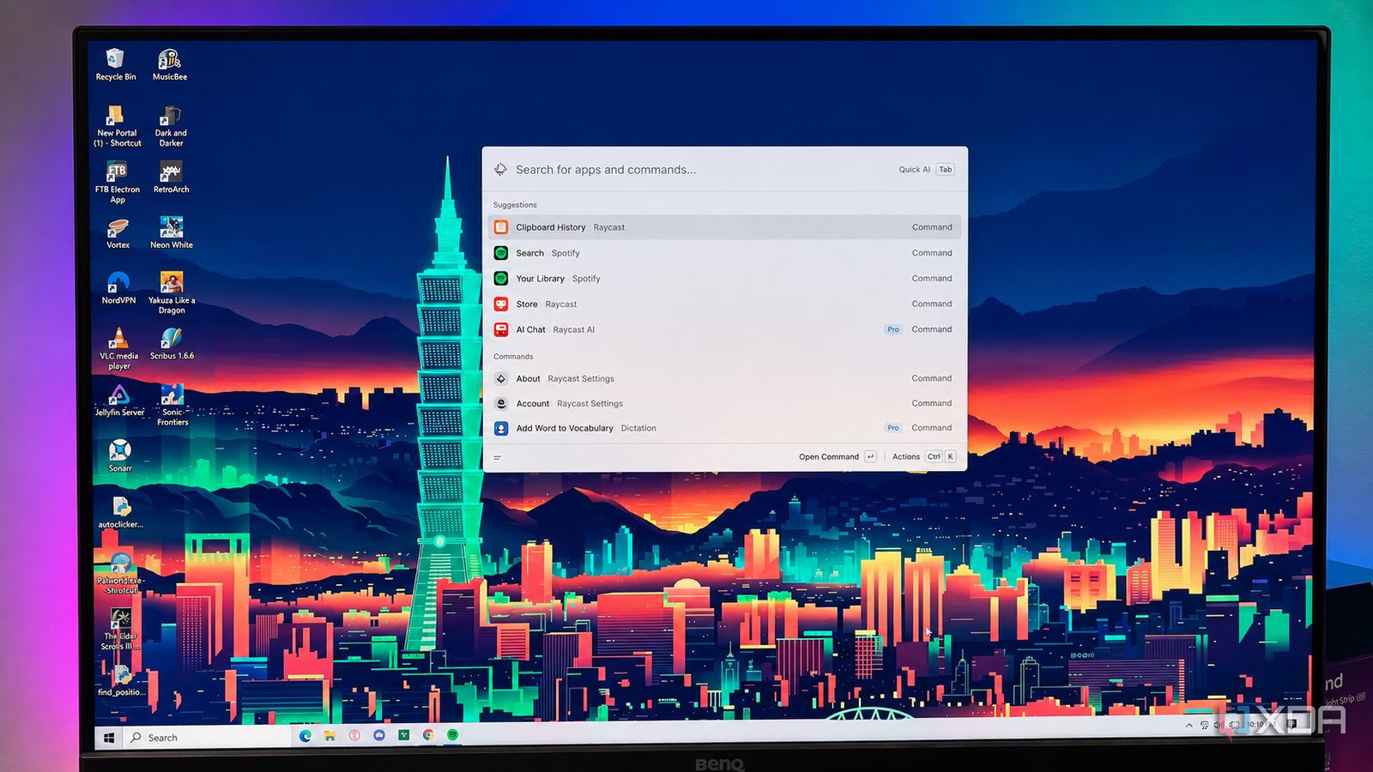Image resolution: width=1373 pixels, height=772 pixels.
Task: Click the Windows taskbar Search box
Action: pyautogui.click(x=209, y=738)
